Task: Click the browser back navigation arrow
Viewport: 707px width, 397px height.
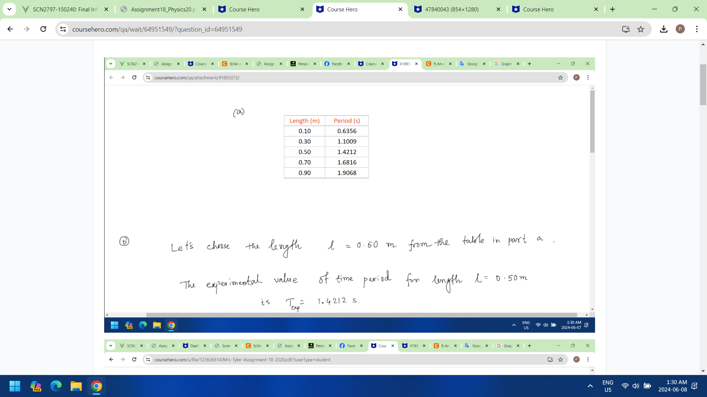Action: pyautogui.click(x=10, y=29)
